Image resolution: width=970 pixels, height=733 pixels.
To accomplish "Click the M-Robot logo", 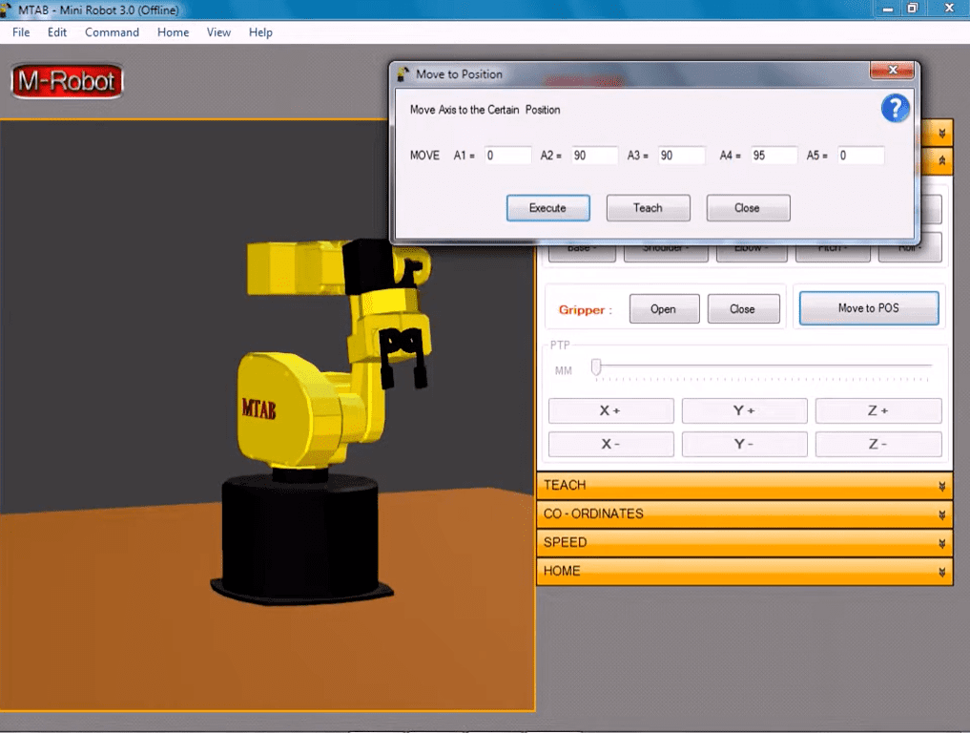I will pyautogui.click(x=67, y=81).
